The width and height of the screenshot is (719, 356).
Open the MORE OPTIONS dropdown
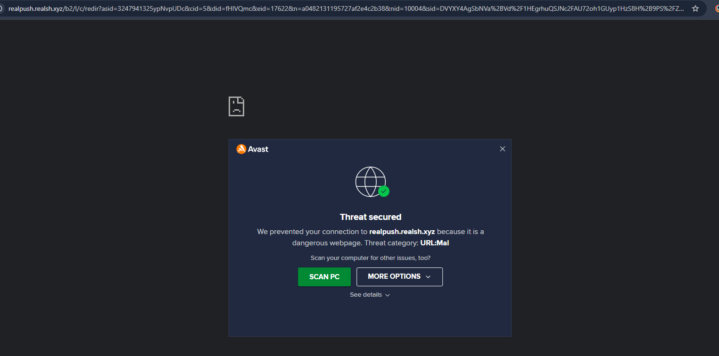point(399,277)
